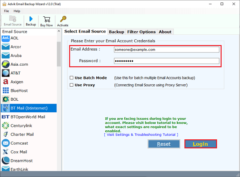Select BOL in source list
The width and height of the screenshot is (240, 177).
coord(15,99)
